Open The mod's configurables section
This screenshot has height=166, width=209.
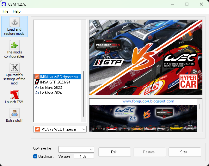coord(15,49)
